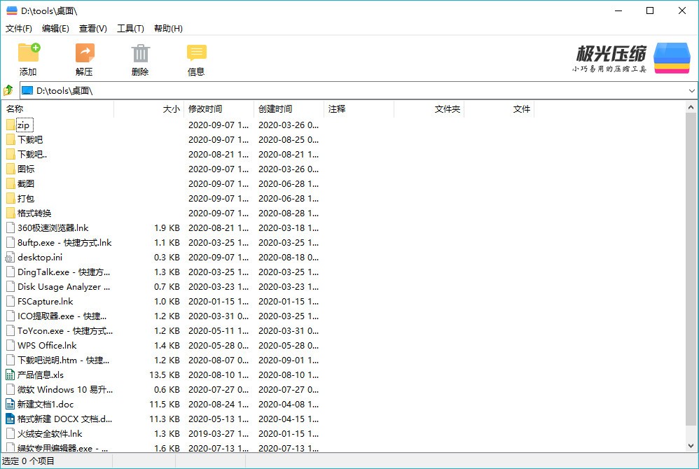The width and height of the screenshot is (699, 469).
Task: Select the zip folder name
Action: (24, 125)
